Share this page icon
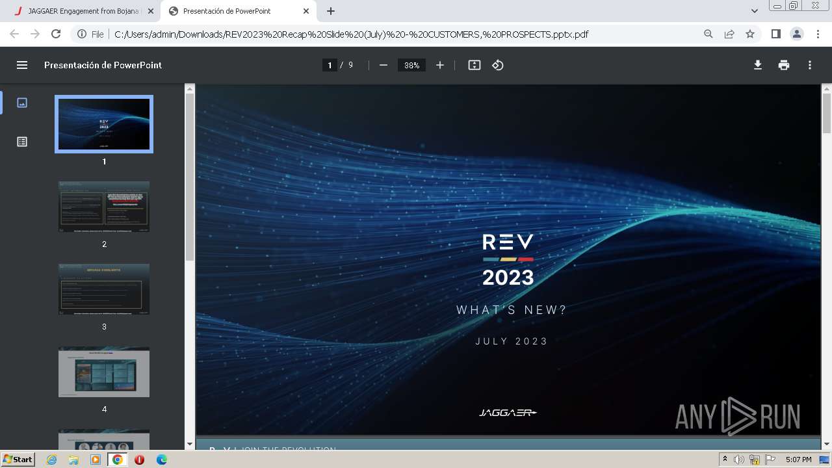 click(729, 34)
